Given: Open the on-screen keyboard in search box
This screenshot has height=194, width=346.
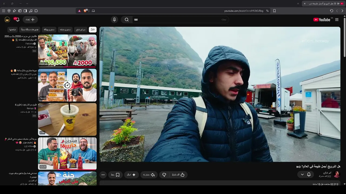Looking at the screenshot, I should tap(136, 20).
